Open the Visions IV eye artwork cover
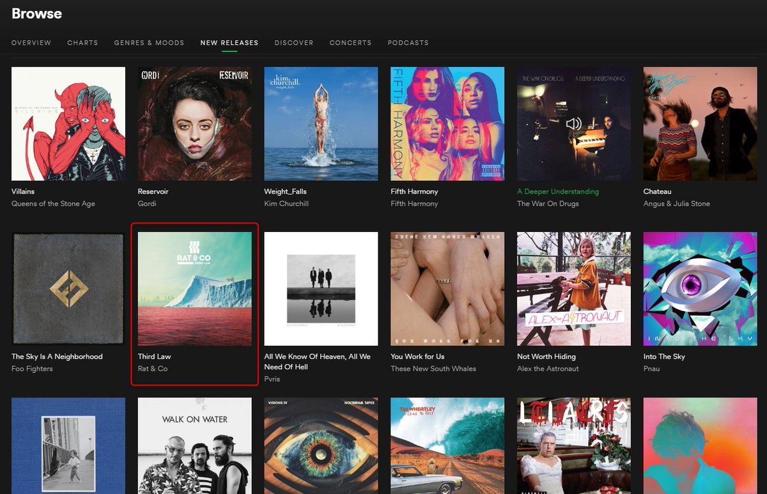The width and height of the screenshot is (767, 494). (321, 446)
